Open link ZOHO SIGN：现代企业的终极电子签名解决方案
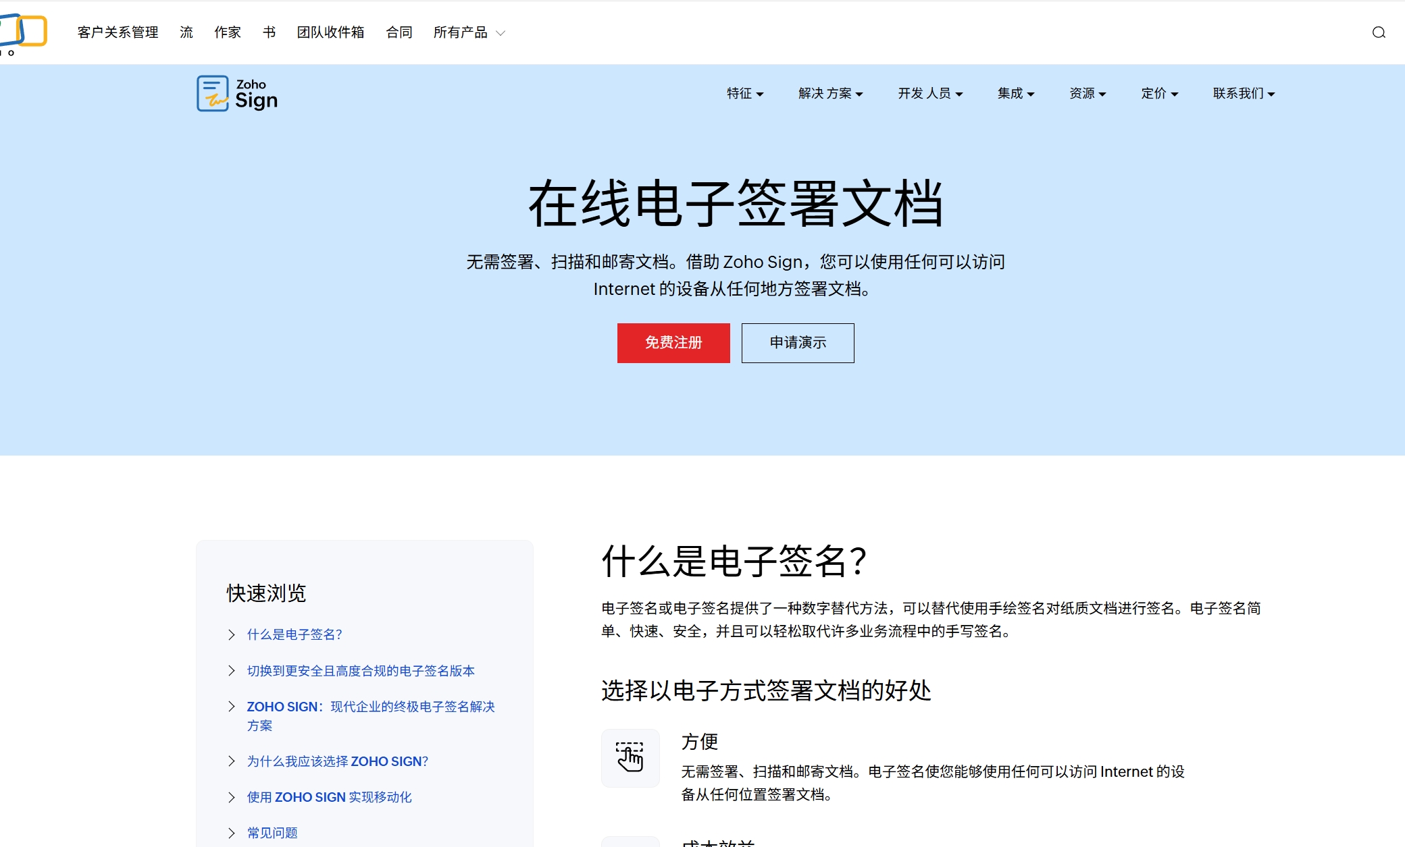This screenshot has height=847, width=1405. [x=371, y=716]
